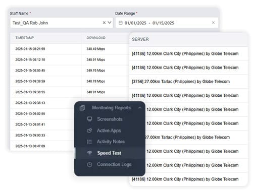Click the Active Apps icon

click(89, 131)
